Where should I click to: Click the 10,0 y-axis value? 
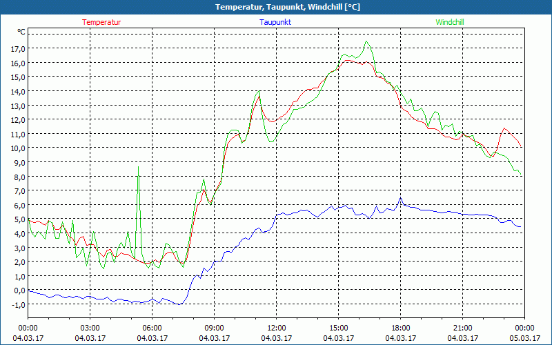click(x=18, y=148)
